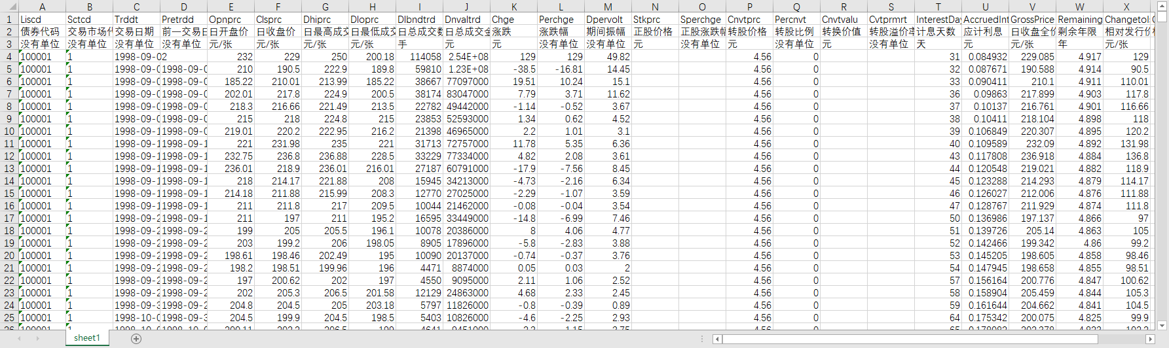Select the Opnprc header cell
Viewport: 1169px width, 348px height.
coord(231,20)
